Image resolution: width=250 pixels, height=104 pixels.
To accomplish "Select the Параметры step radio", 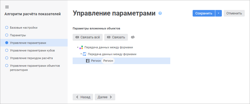I will click(7, 35).
